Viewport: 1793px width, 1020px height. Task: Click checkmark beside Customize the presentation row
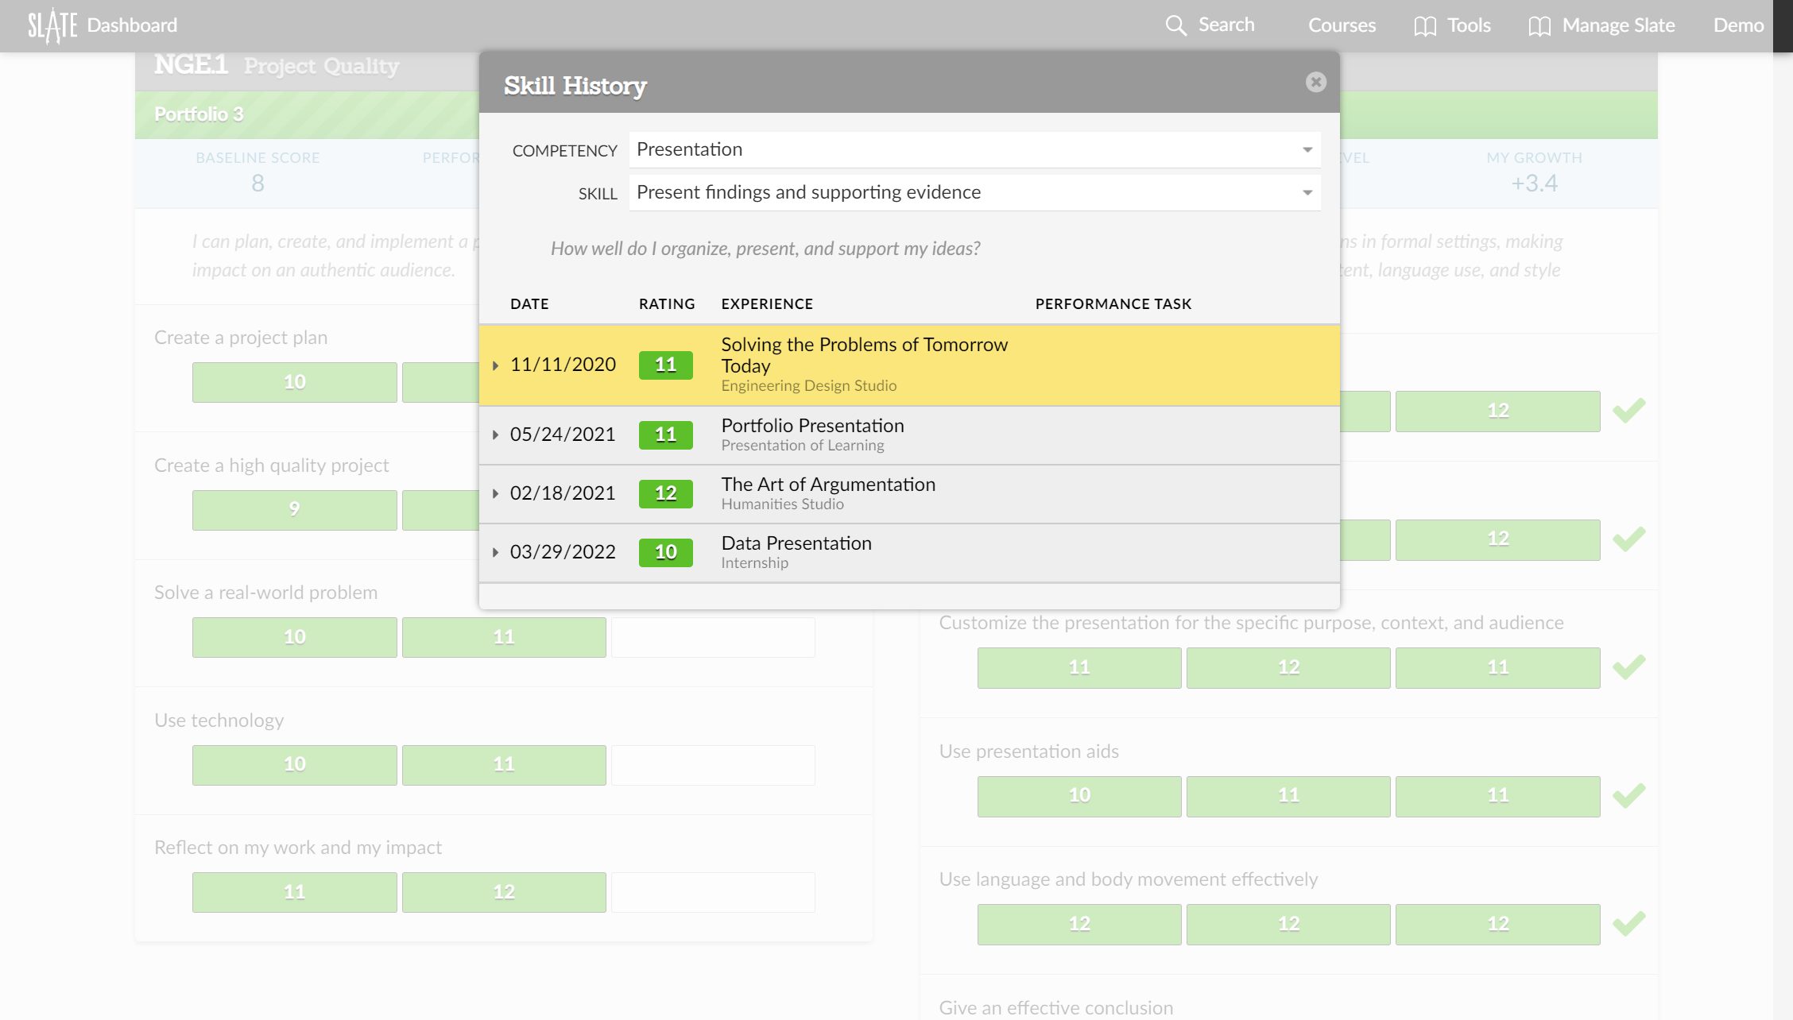(x=1628, y=667)
